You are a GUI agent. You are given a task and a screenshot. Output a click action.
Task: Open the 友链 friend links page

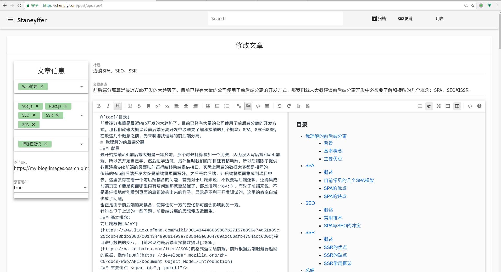[405, 19]
